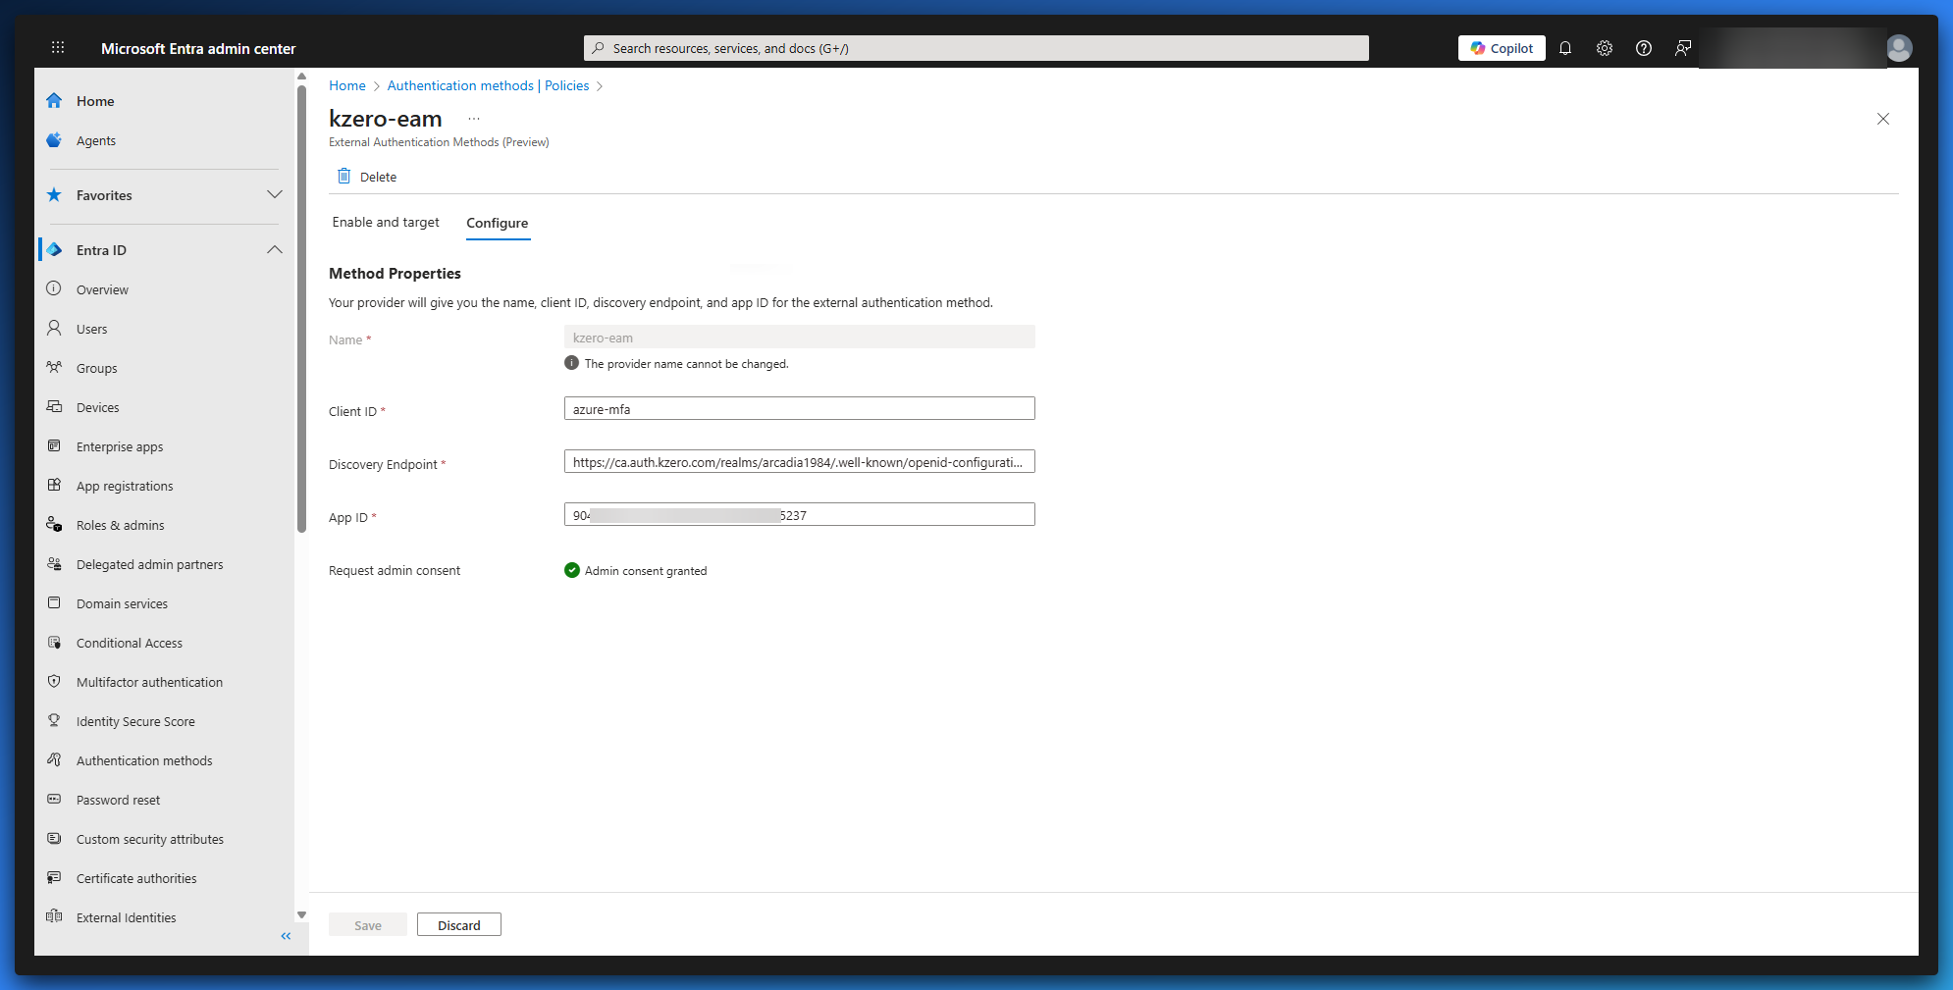Open Conditional Access menu item
The image size is (1953, 990).
(130, 643)
